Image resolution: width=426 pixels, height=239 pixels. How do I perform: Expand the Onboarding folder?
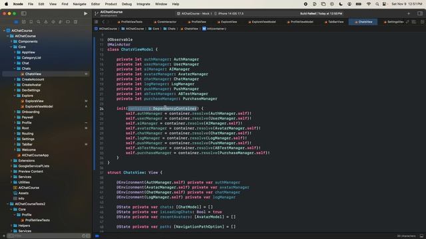[15, 112]
